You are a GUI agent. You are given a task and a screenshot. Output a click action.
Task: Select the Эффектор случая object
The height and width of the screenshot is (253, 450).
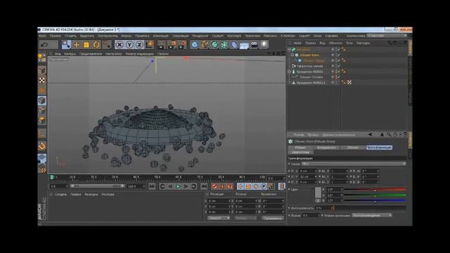(x=309, y=66)
